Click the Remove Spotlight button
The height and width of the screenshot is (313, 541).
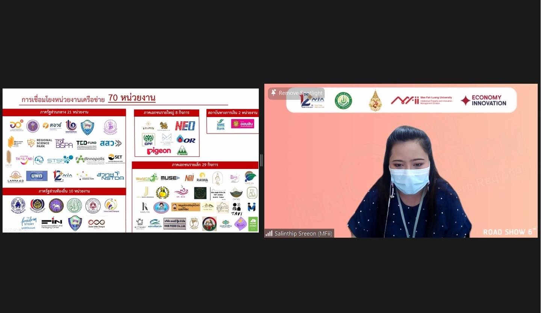[x=296, y=93]
